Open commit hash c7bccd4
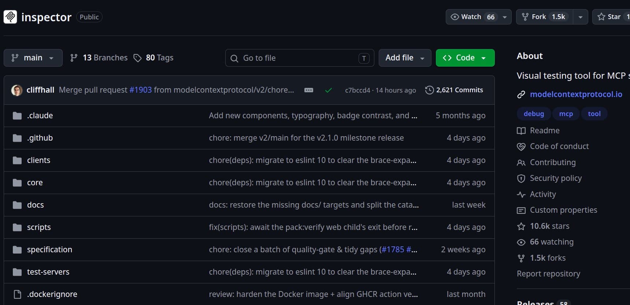 tap(357, 90)
